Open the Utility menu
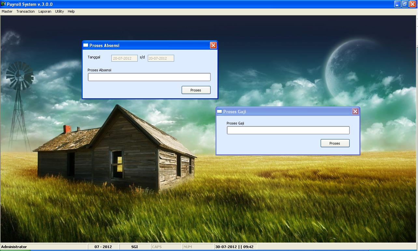This screenshot has width=418, height=251. pyautogui.click(x=60, y=11)
